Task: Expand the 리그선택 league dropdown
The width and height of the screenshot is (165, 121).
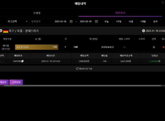Action: 18,21
